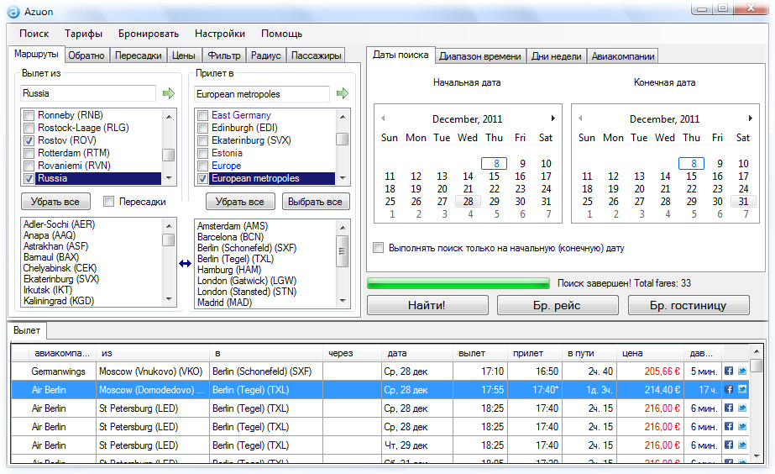Go to previous month in end date calendar
The image size is (775, 474).
[581, 118]
